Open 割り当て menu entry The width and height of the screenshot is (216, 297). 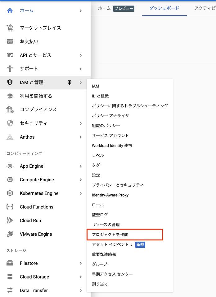100,284
